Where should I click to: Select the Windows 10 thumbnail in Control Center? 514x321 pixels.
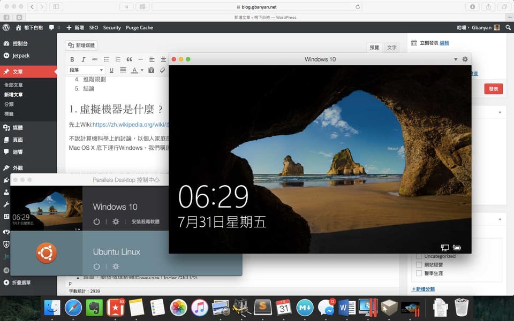(47, 208)
